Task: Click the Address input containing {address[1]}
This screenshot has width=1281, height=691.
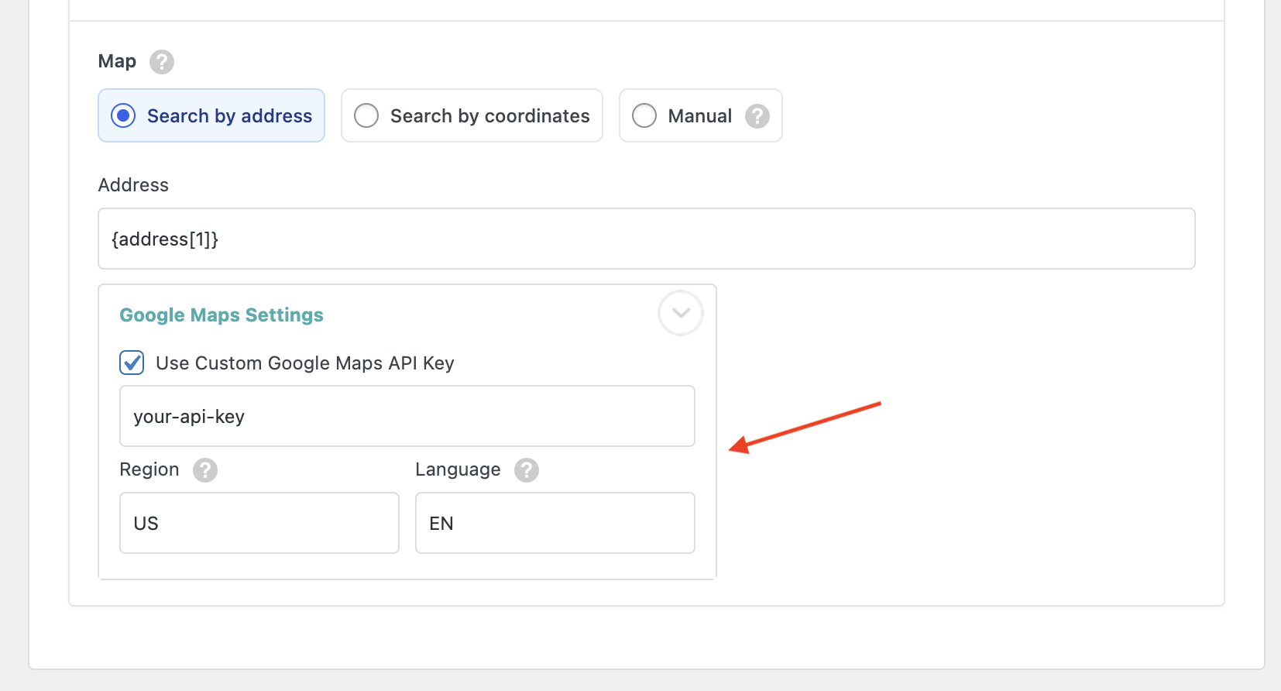Action: [x=646, y=239]
